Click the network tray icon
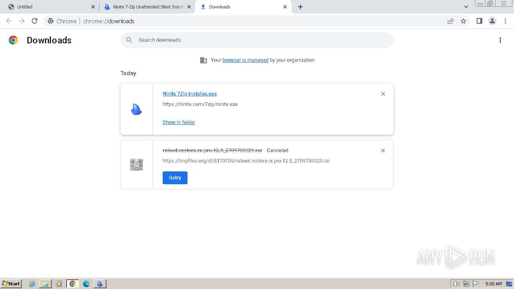514x289 pixels. pyautogui.click(x=466, y=284)
